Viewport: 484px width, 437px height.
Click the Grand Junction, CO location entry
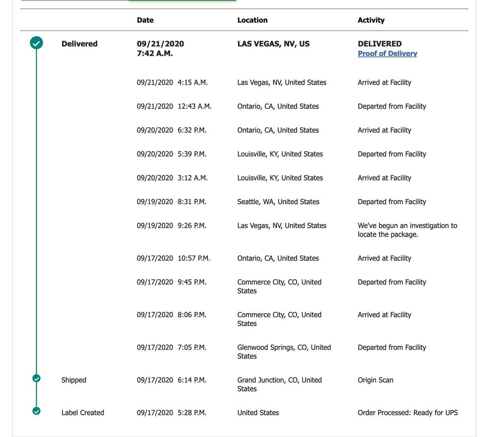tap(279, 384)
